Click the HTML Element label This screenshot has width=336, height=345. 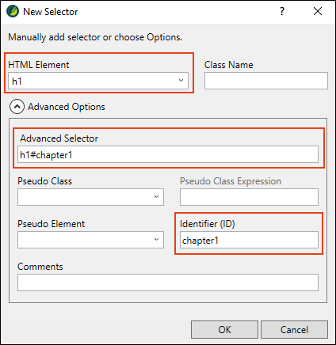click(39, 65)
